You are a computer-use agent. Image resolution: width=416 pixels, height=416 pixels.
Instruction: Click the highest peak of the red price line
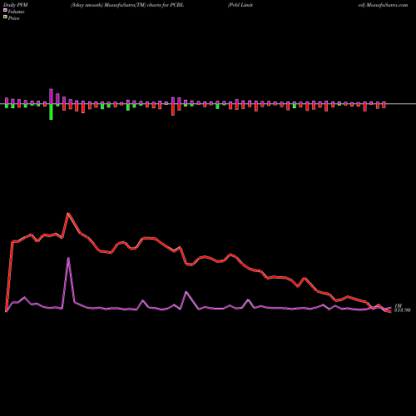[68, 213]
